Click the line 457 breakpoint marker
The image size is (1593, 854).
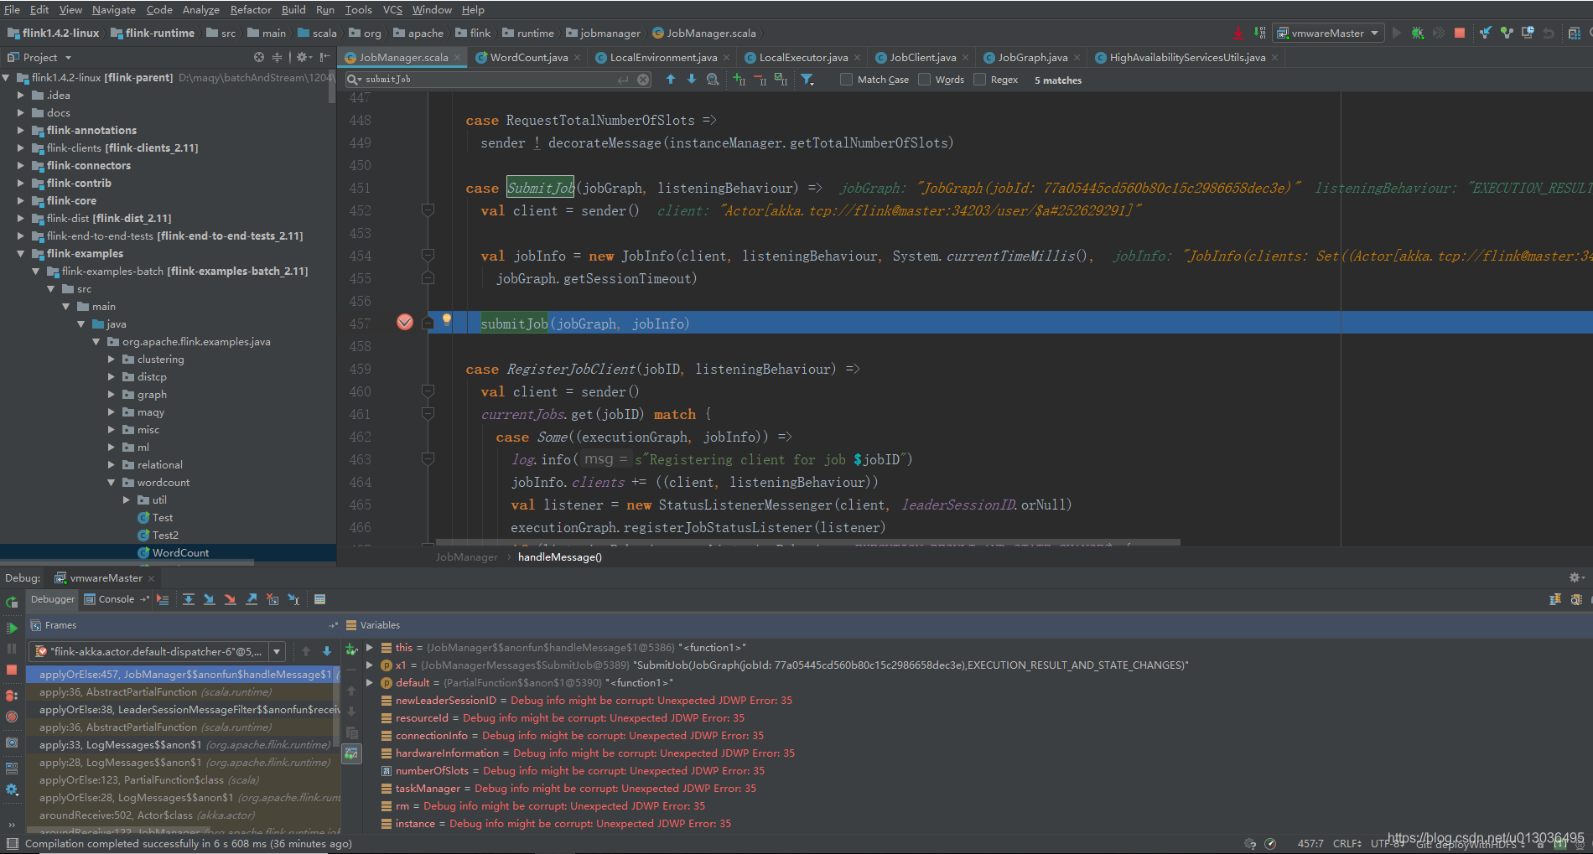(405, 323)
